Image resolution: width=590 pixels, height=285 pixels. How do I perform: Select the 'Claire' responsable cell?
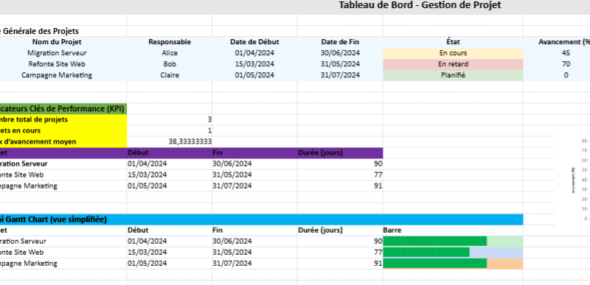point(170,75)
